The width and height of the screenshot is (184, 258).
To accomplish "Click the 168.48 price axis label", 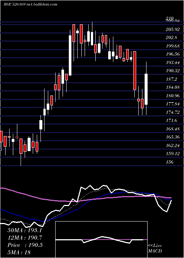I will click(173, 129).
